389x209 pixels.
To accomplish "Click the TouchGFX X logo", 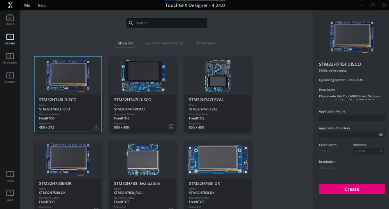I will click(x=10, y=5).
